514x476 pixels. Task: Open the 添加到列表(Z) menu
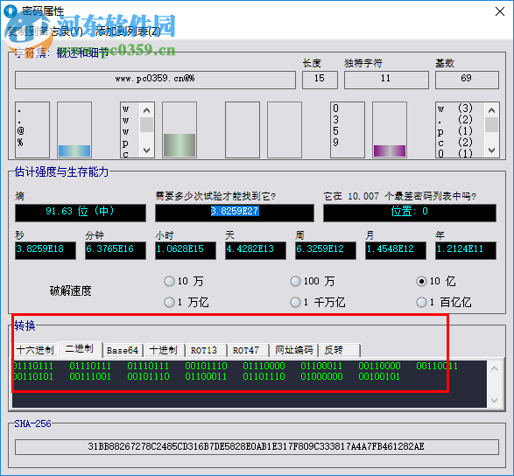pyautogui.click(x=128, y=31)
